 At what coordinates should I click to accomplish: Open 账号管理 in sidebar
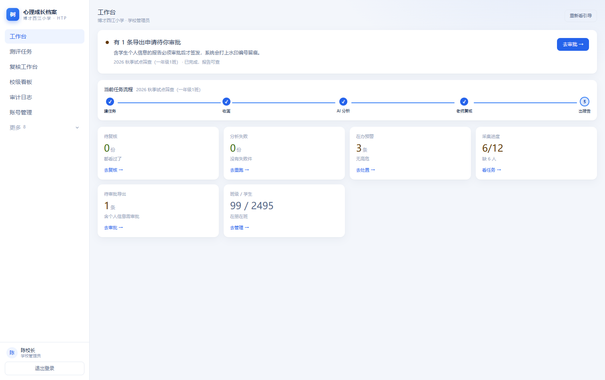pos(44,112)
